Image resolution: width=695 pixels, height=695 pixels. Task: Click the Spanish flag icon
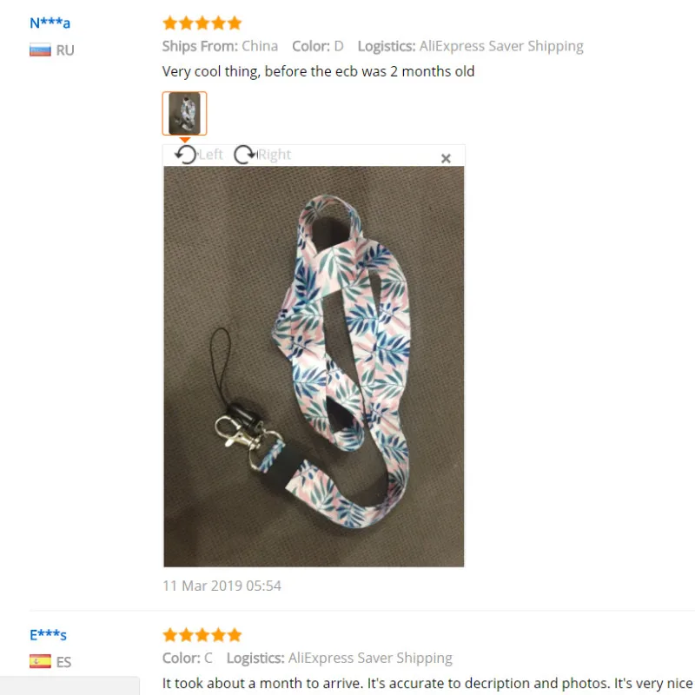click(40, 661)
